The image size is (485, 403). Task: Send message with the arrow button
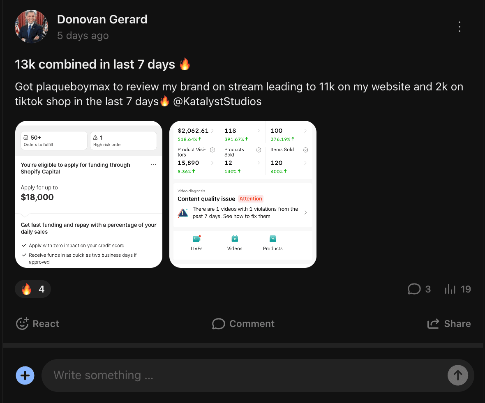(457, 375)
